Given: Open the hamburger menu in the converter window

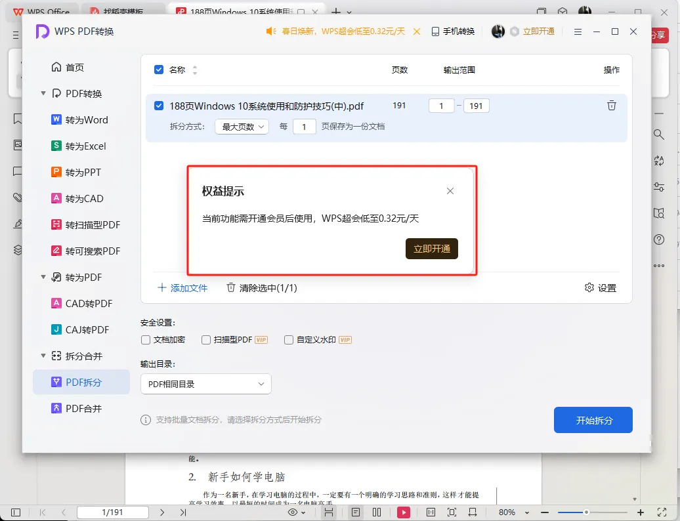Looking at the screenshot, I should point(578,31).
